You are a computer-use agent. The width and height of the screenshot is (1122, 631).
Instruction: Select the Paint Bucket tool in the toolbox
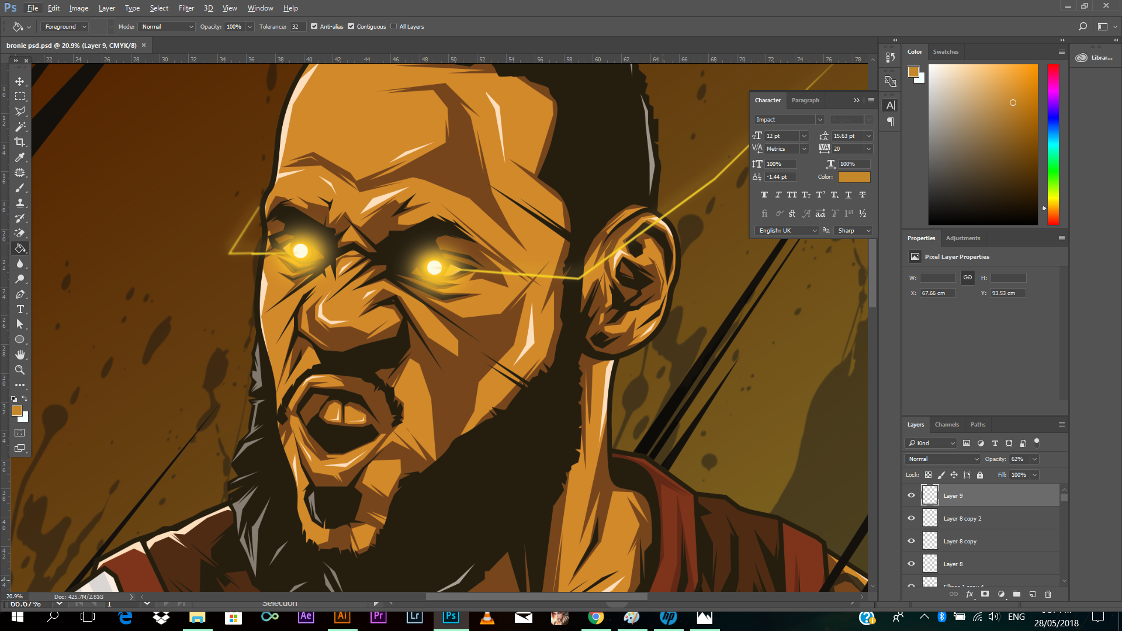pyautogui.click(x=20, y=248)
